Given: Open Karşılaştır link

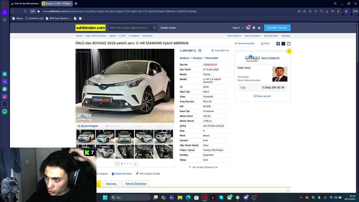Looking at the screenshot, I should [x=286, y=36].
